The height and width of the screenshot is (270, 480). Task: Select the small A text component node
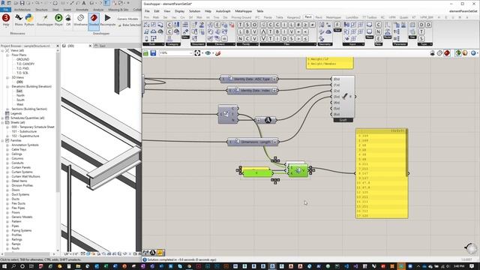(x=266, y=120)
